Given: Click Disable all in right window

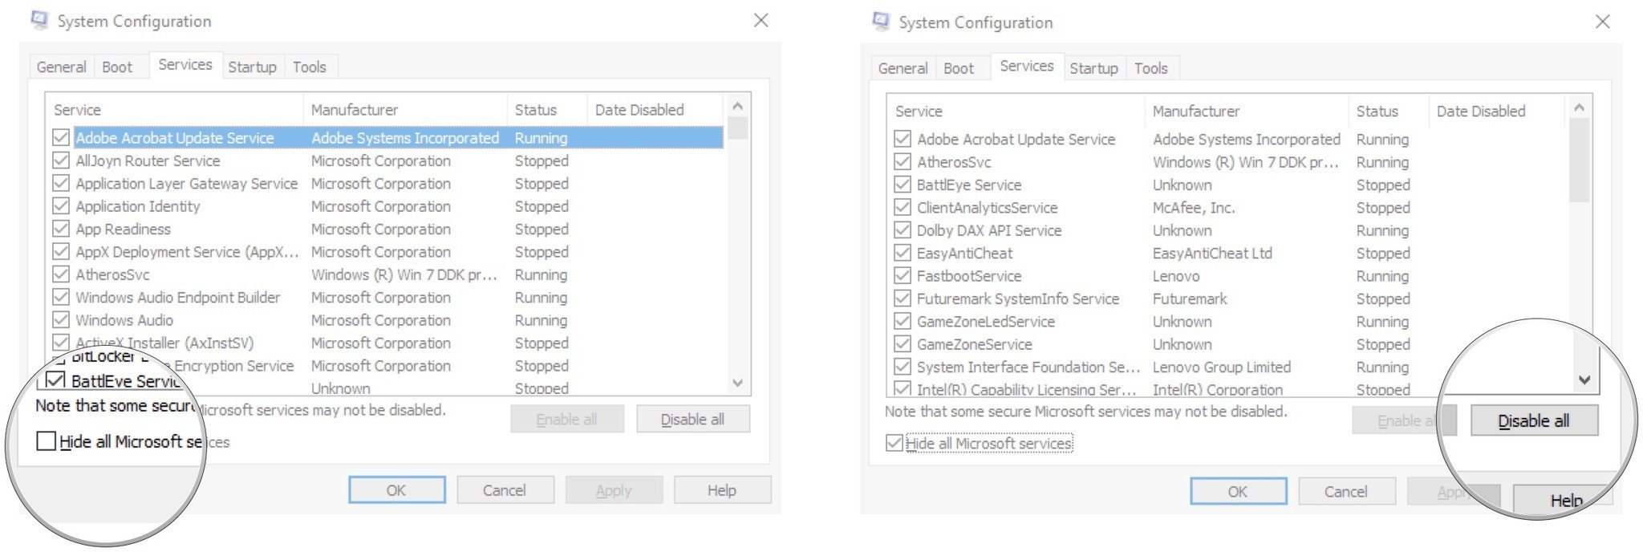Looking at the screenshot, I should click(1534, 420).
